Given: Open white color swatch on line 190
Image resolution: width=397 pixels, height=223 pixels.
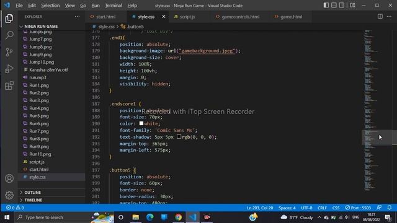Looking at the screenshot, I should (141, 123).
